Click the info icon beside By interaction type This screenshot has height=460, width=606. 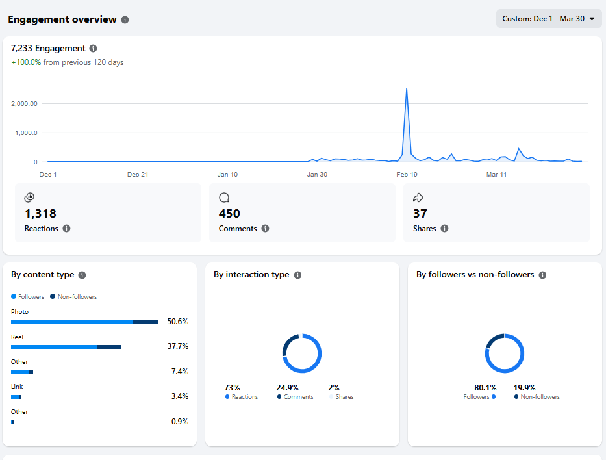coord(297,275)
